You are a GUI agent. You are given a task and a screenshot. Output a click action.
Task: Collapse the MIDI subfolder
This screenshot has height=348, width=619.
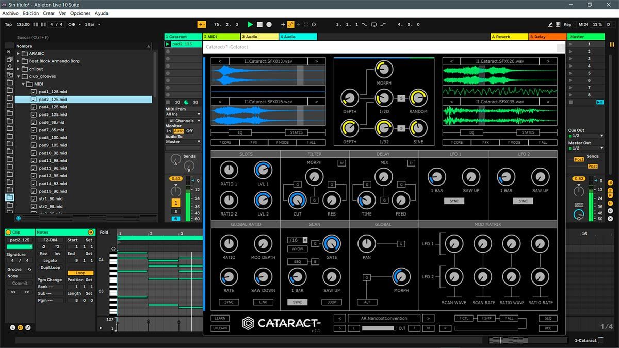23,84
